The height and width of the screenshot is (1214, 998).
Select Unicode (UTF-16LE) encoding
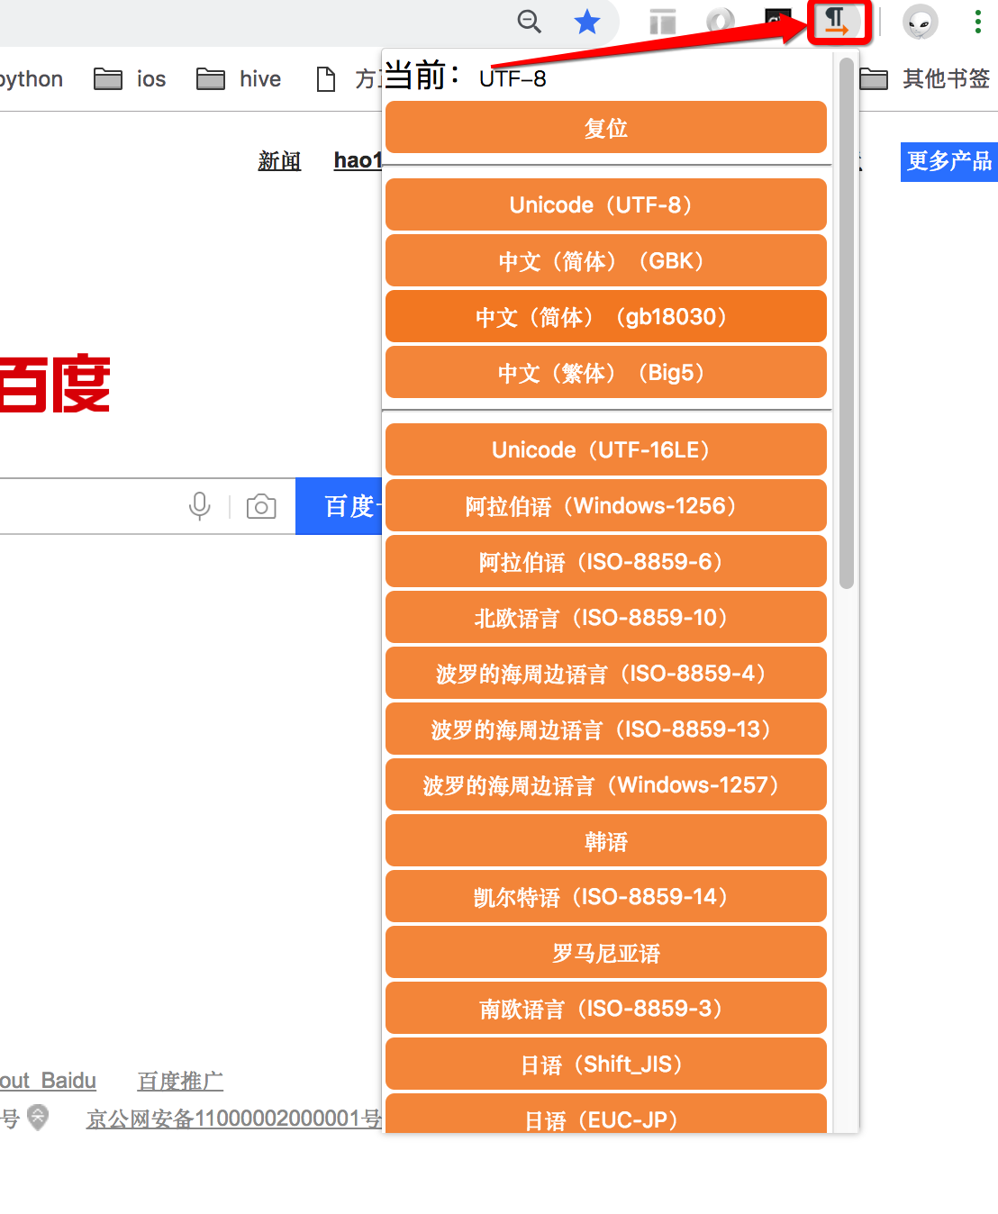coord(606,449)
